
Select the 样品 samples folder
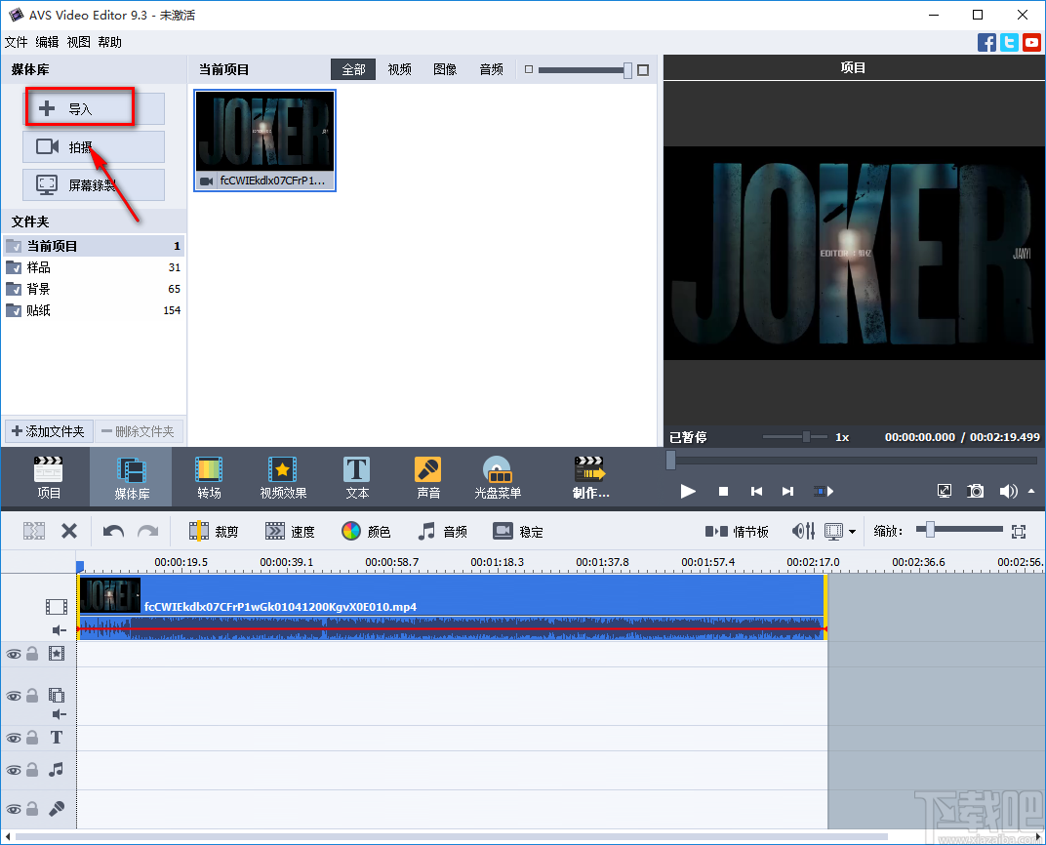coord(94,267)
